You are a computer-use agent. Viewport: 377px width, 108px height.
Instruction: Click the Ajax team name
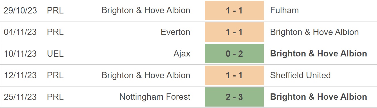pyautogui.click(x=182, y=54)
